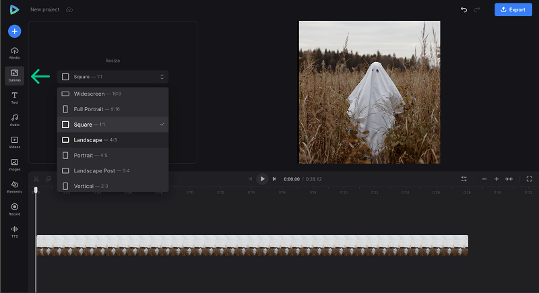Open the Media panel in sidebar
This screenshot has width=539, height=293.
[15, 53]
